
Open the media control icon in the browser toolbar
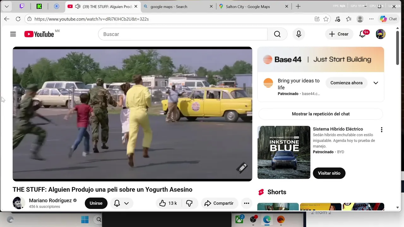click(337, 19)
